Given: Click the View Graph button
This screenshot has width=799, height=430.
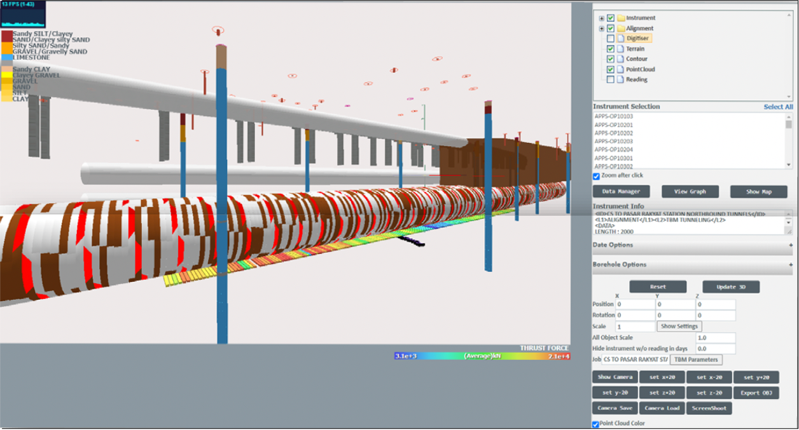Looking at the screenshot, I should coord(690,191).
